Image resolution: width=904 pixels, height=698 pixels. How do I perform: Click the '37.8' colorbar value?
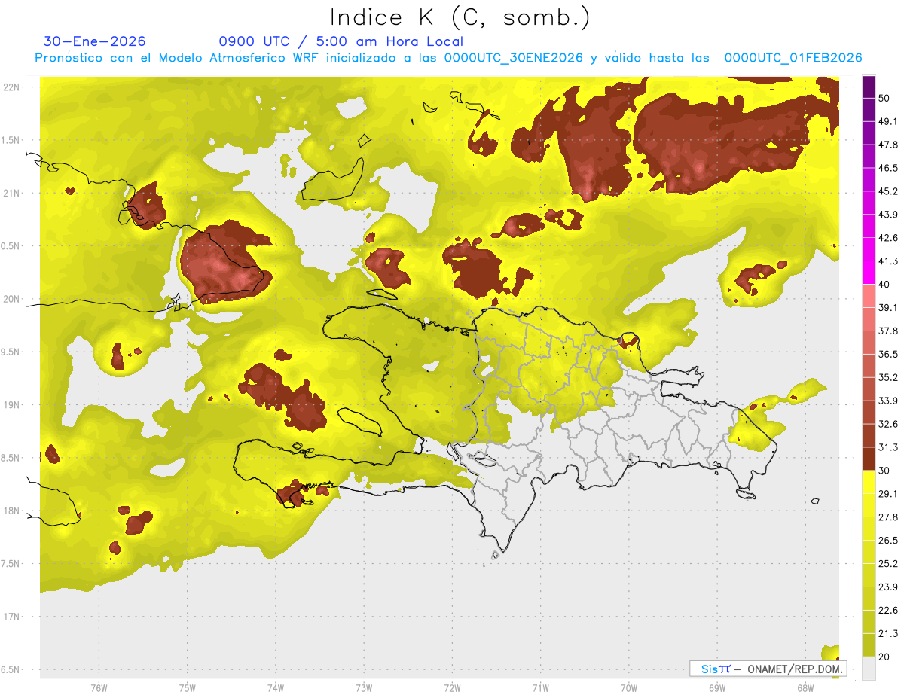888,331
